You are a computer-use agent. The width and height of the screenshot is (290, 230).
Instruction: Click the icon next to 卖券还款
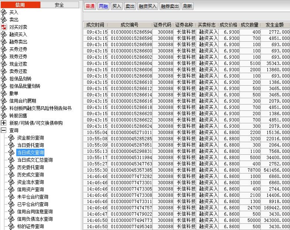click(x=4, y=71)
